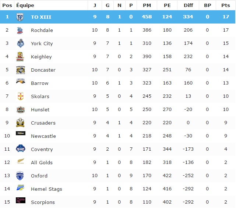Click the Crusaders team logo
The height and width of the screenshot is (208, 236).
pyautogui.click(x=20, y=123)
